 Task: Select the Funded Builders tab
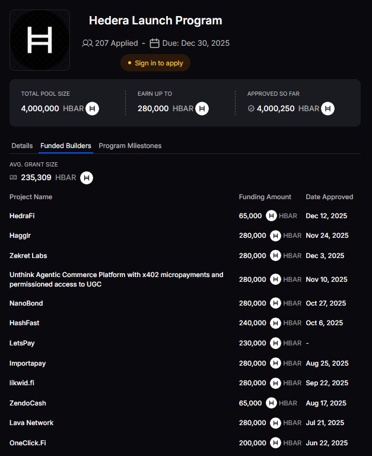[x=66, y=146]
